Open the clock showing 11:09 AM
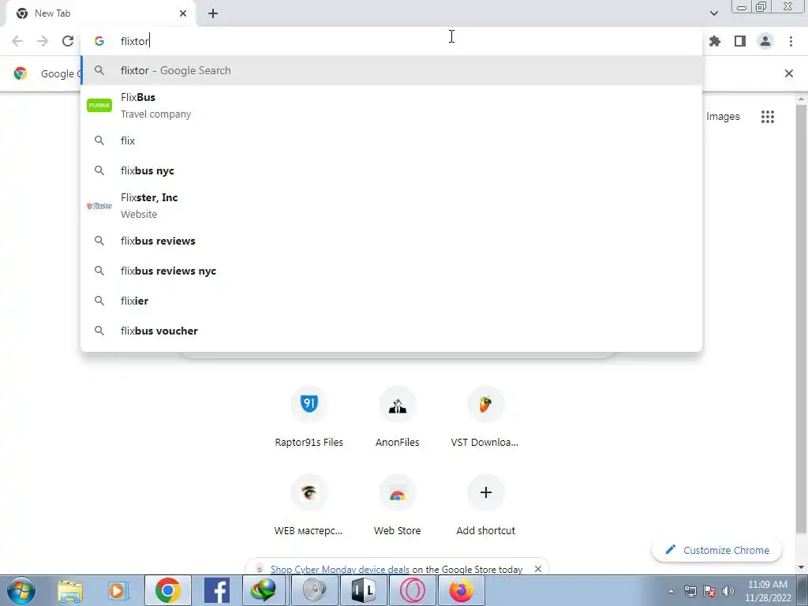Image resolution: width=808 pixels, height=606 pixels. coord(767,590)
